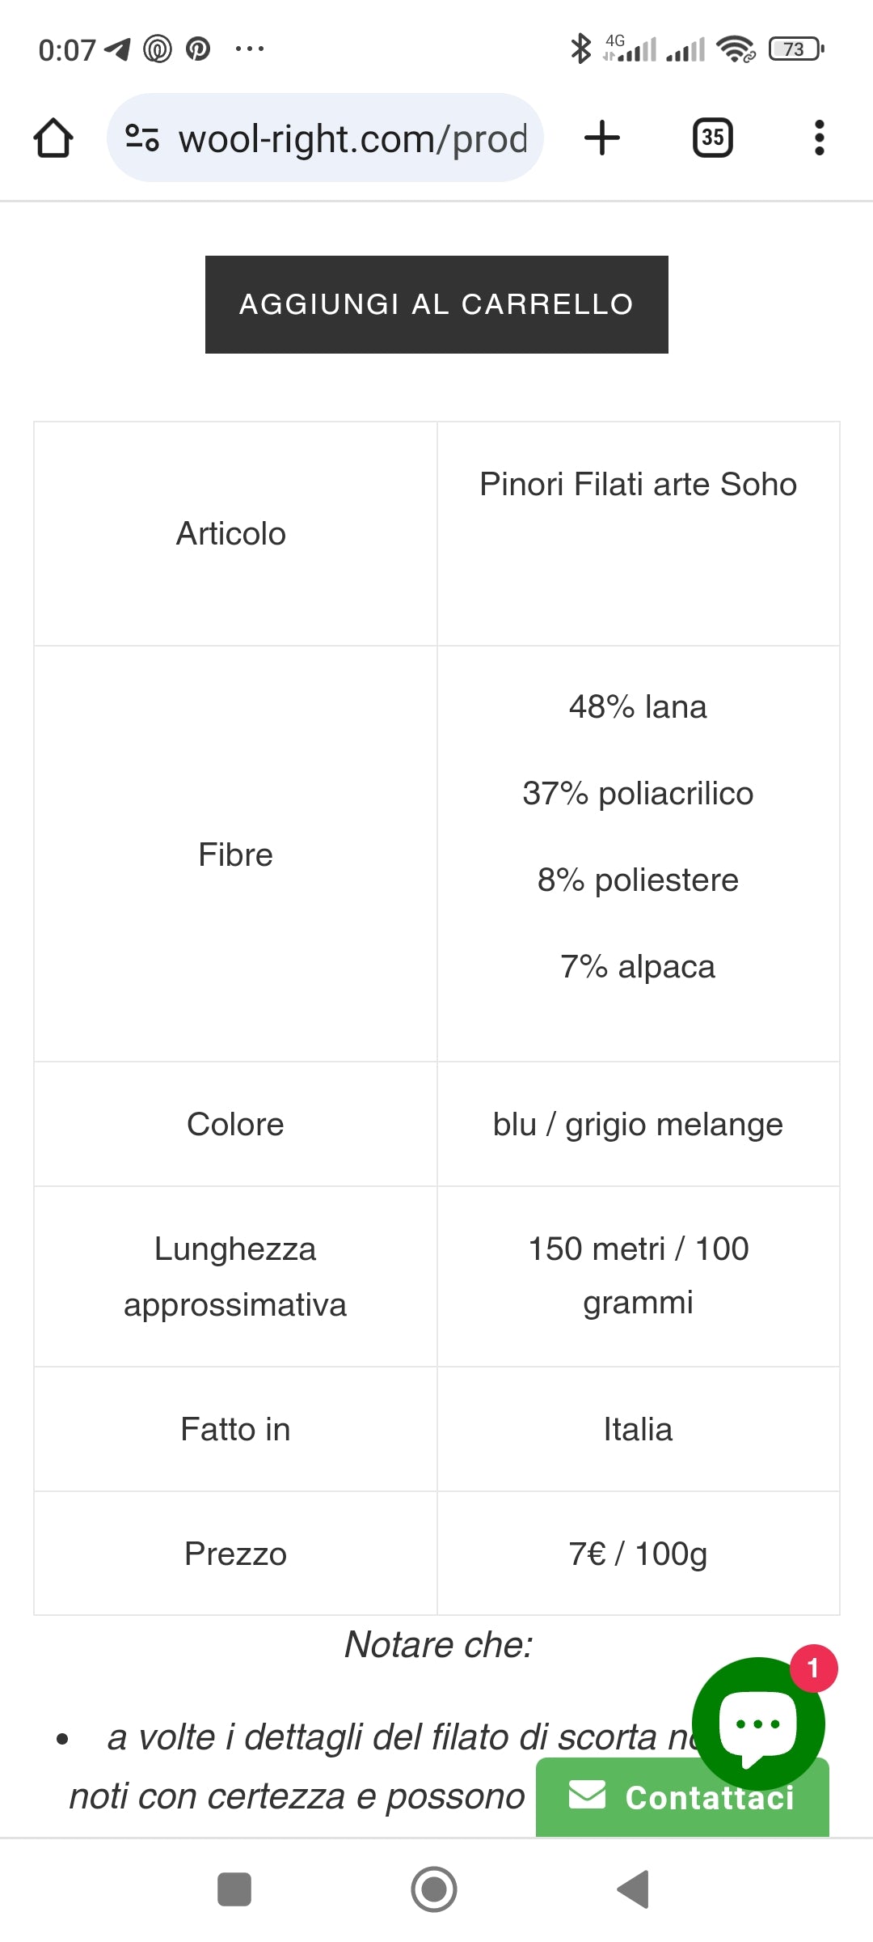The width and height of the screenshot is (873, 1942).
Task: Open the tab switcher showing 35 tabs
Action: [712, 138]
